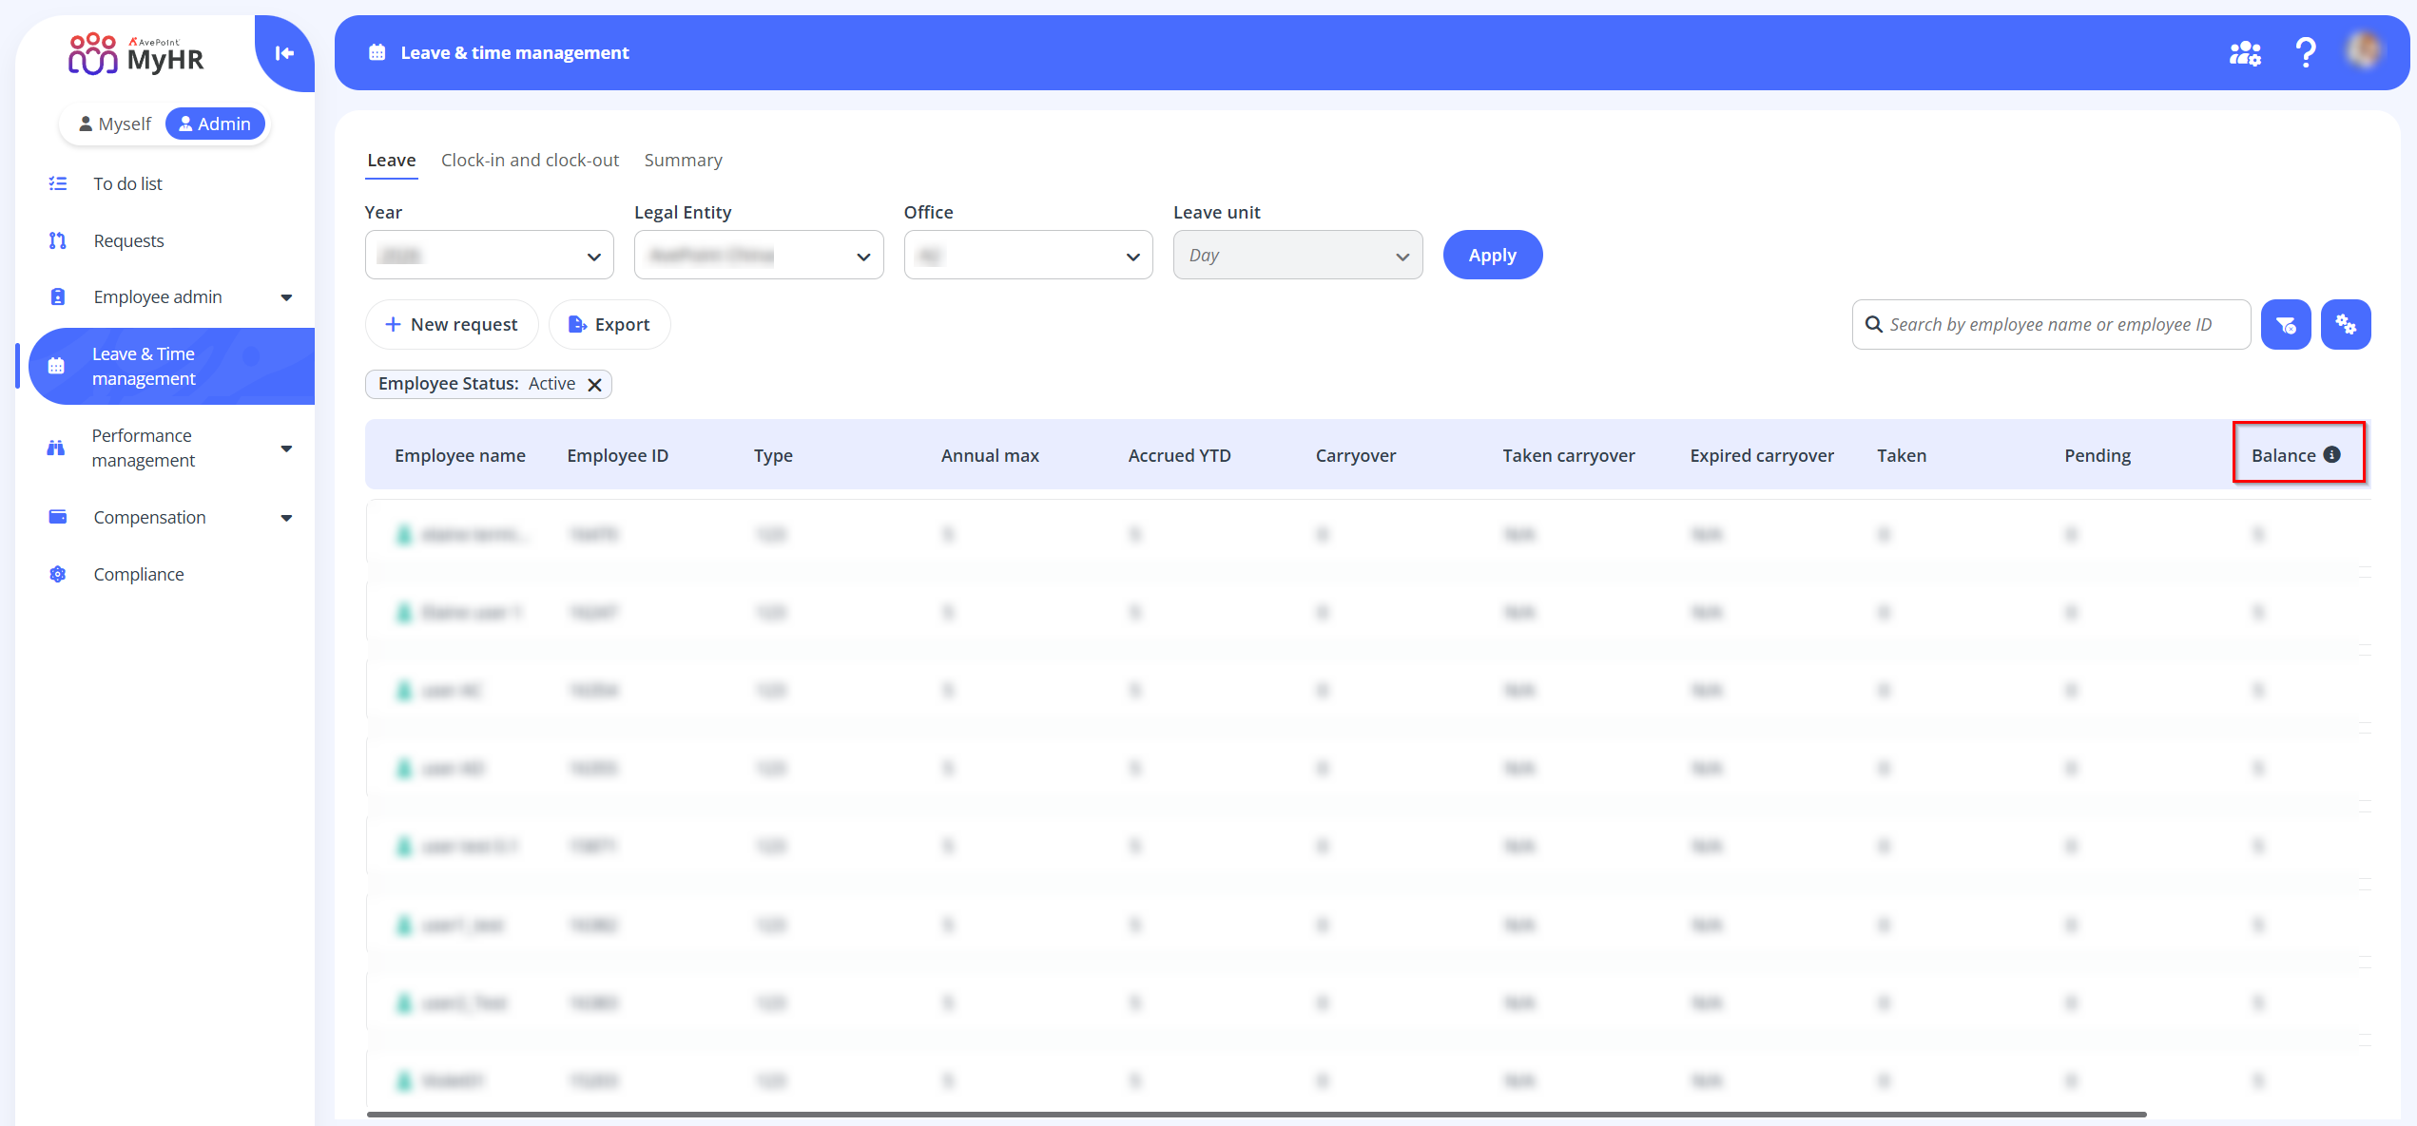The height and width of the screenshot is (1126, 2417).
Task: Click the help question mark icon
Action: 2305,52
